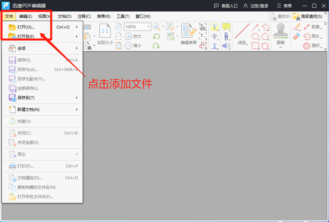Expand the 新建文档(N) submenu arrow
Viewport: 329px width, 222px height.
tap(77, 109)
